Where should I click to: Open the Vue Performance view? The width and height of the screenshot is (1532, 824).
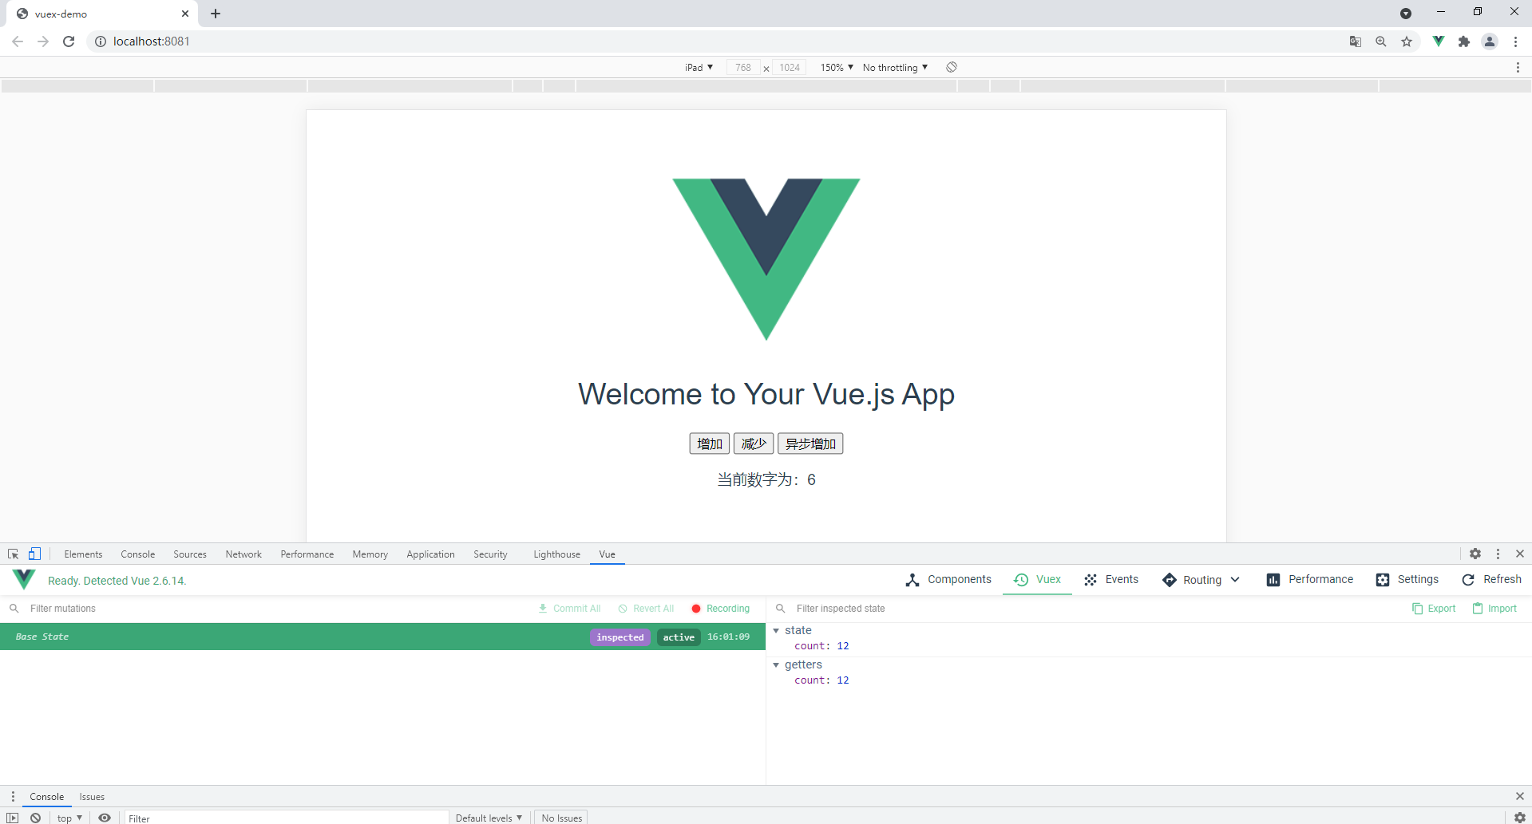[1310, 580]
